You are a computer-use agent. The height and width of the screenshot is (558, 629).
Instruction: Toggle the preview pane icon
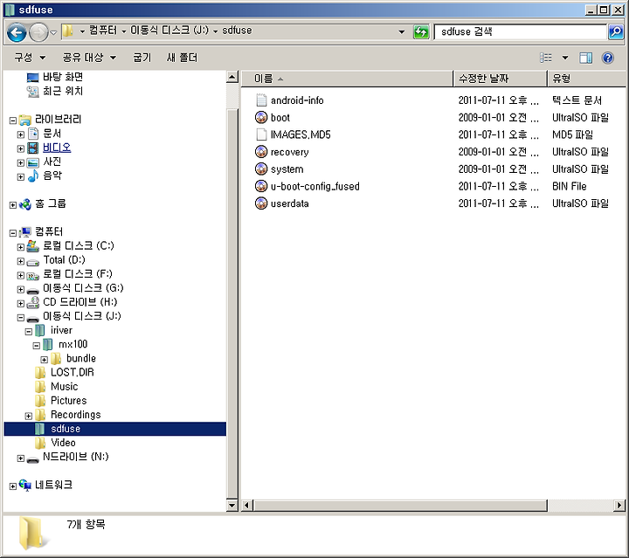(585, 59)
